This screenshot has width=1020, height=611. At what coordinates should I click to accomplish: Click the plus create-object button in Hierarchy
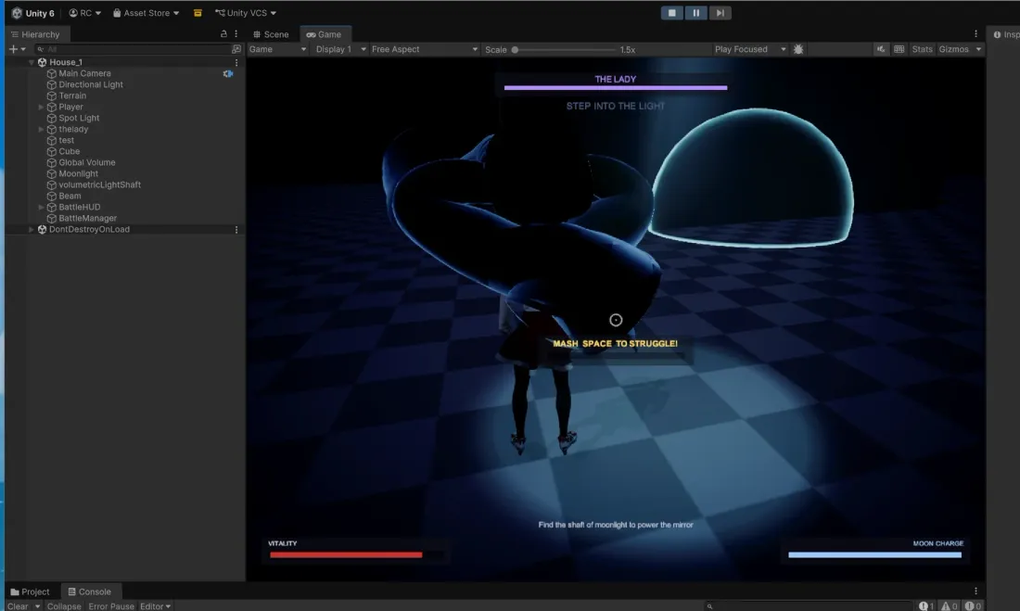tap(13, 49)
